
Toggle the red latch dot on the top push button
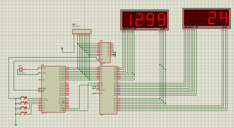[26, 97]
